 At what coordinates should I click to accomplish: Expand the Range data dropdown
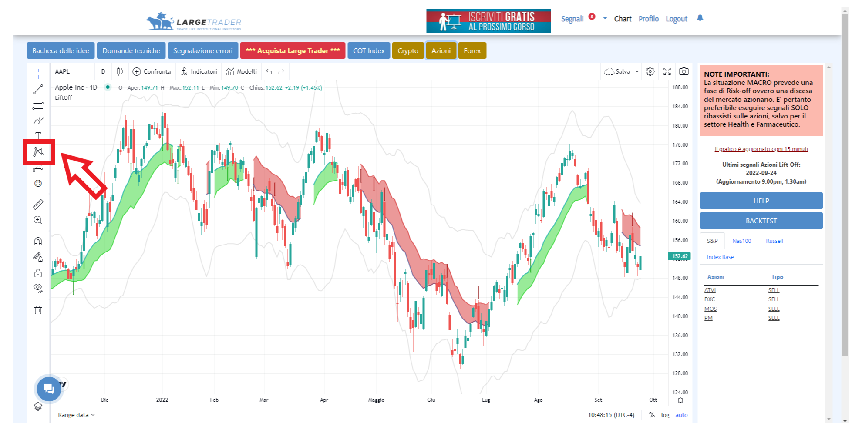(x=76, y=415)
